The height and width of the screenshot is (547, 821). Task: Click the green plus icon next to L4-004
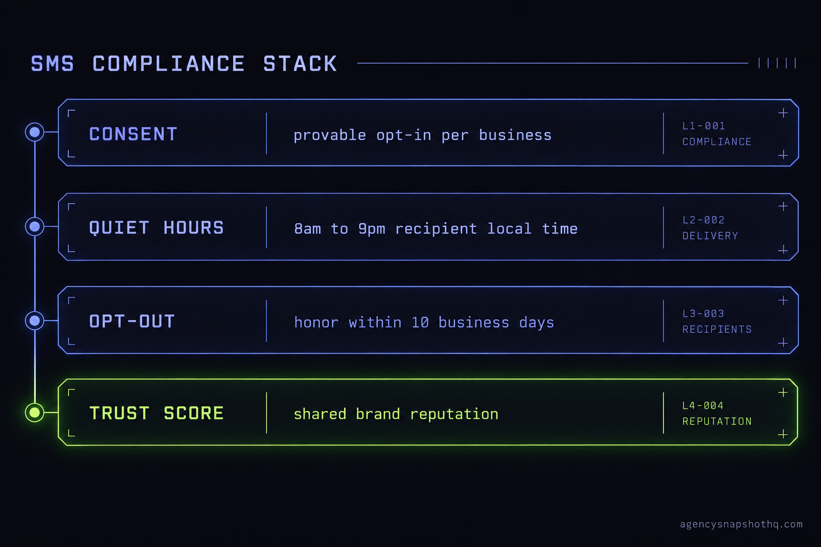tap(783, 393)
